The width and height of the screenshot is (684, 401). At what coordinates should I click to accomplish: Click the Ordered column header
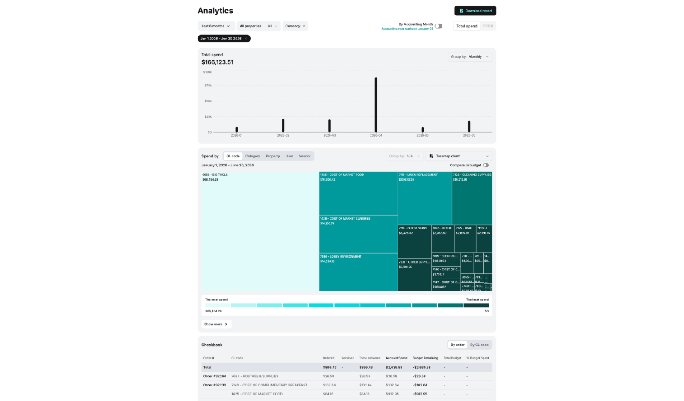(328, 358)
